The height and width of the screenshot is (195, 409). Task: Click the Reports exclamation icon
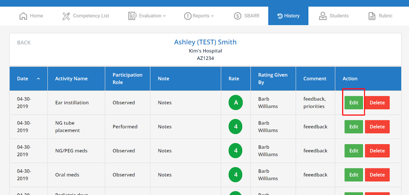[188, 16]
